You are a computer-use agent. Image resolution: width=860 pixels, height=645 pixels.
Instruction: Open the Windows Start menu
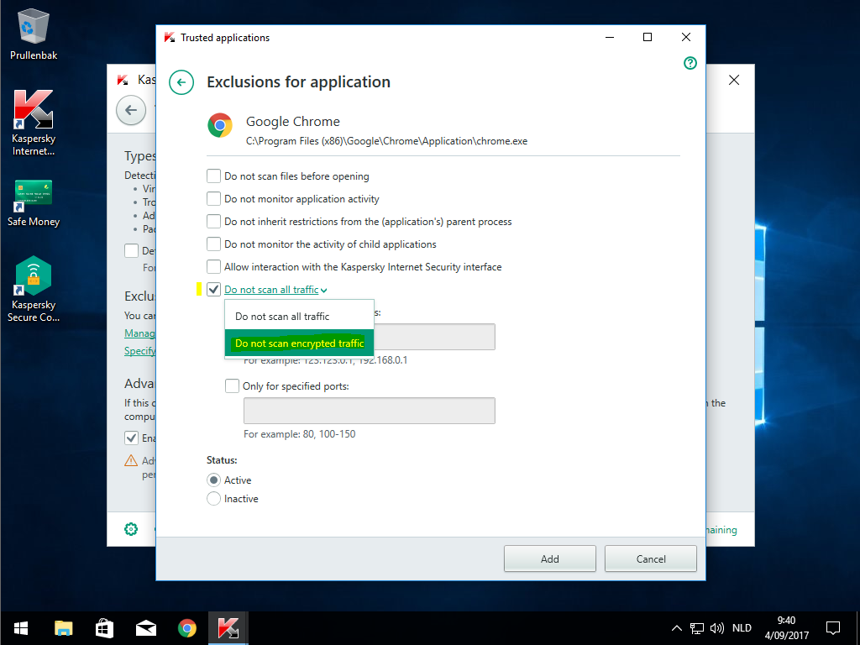(21, 628)
